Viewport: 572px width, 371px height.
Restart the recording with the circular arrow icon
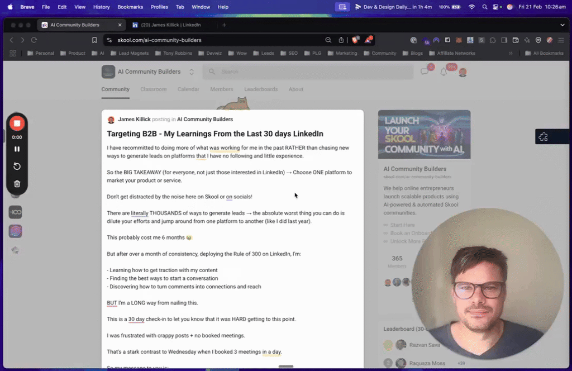(17, 167)
